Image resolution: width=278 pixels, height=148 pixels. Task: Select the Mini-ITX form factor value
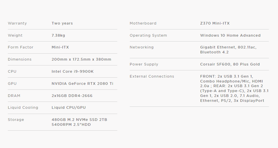[60, 47]
